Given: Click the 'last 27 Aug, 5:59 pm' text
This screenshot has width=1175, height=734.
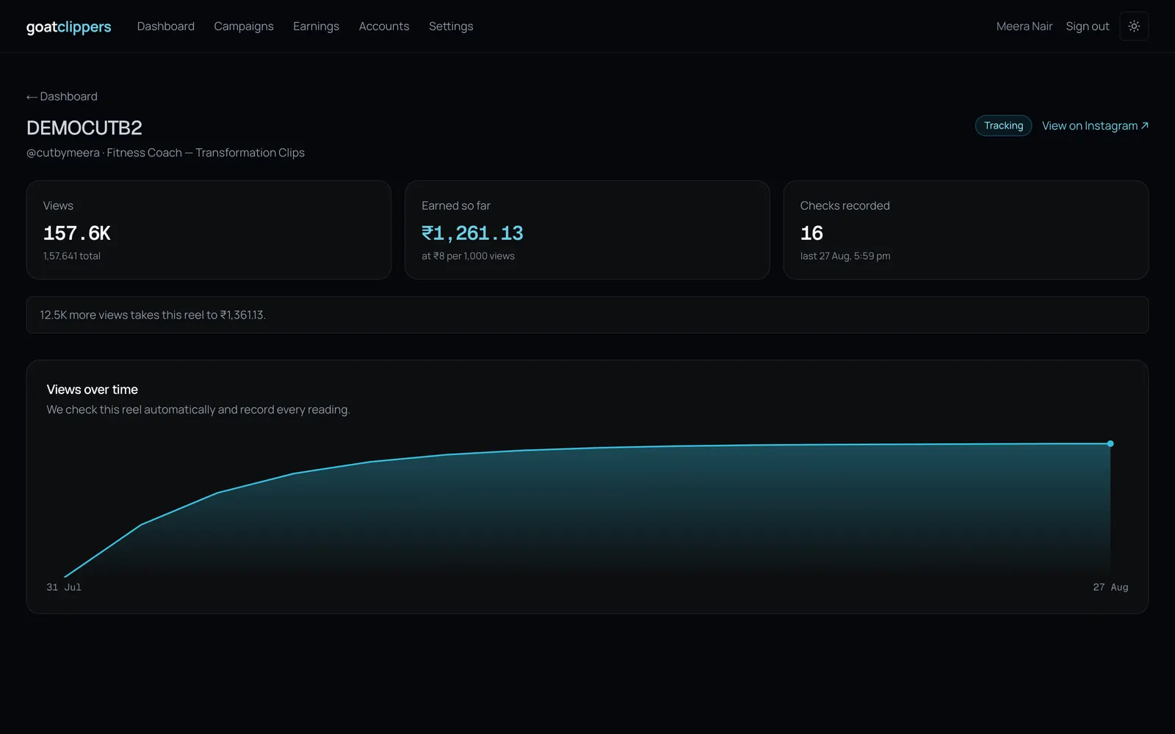Looking at the screenshot, I should point(845,256).
